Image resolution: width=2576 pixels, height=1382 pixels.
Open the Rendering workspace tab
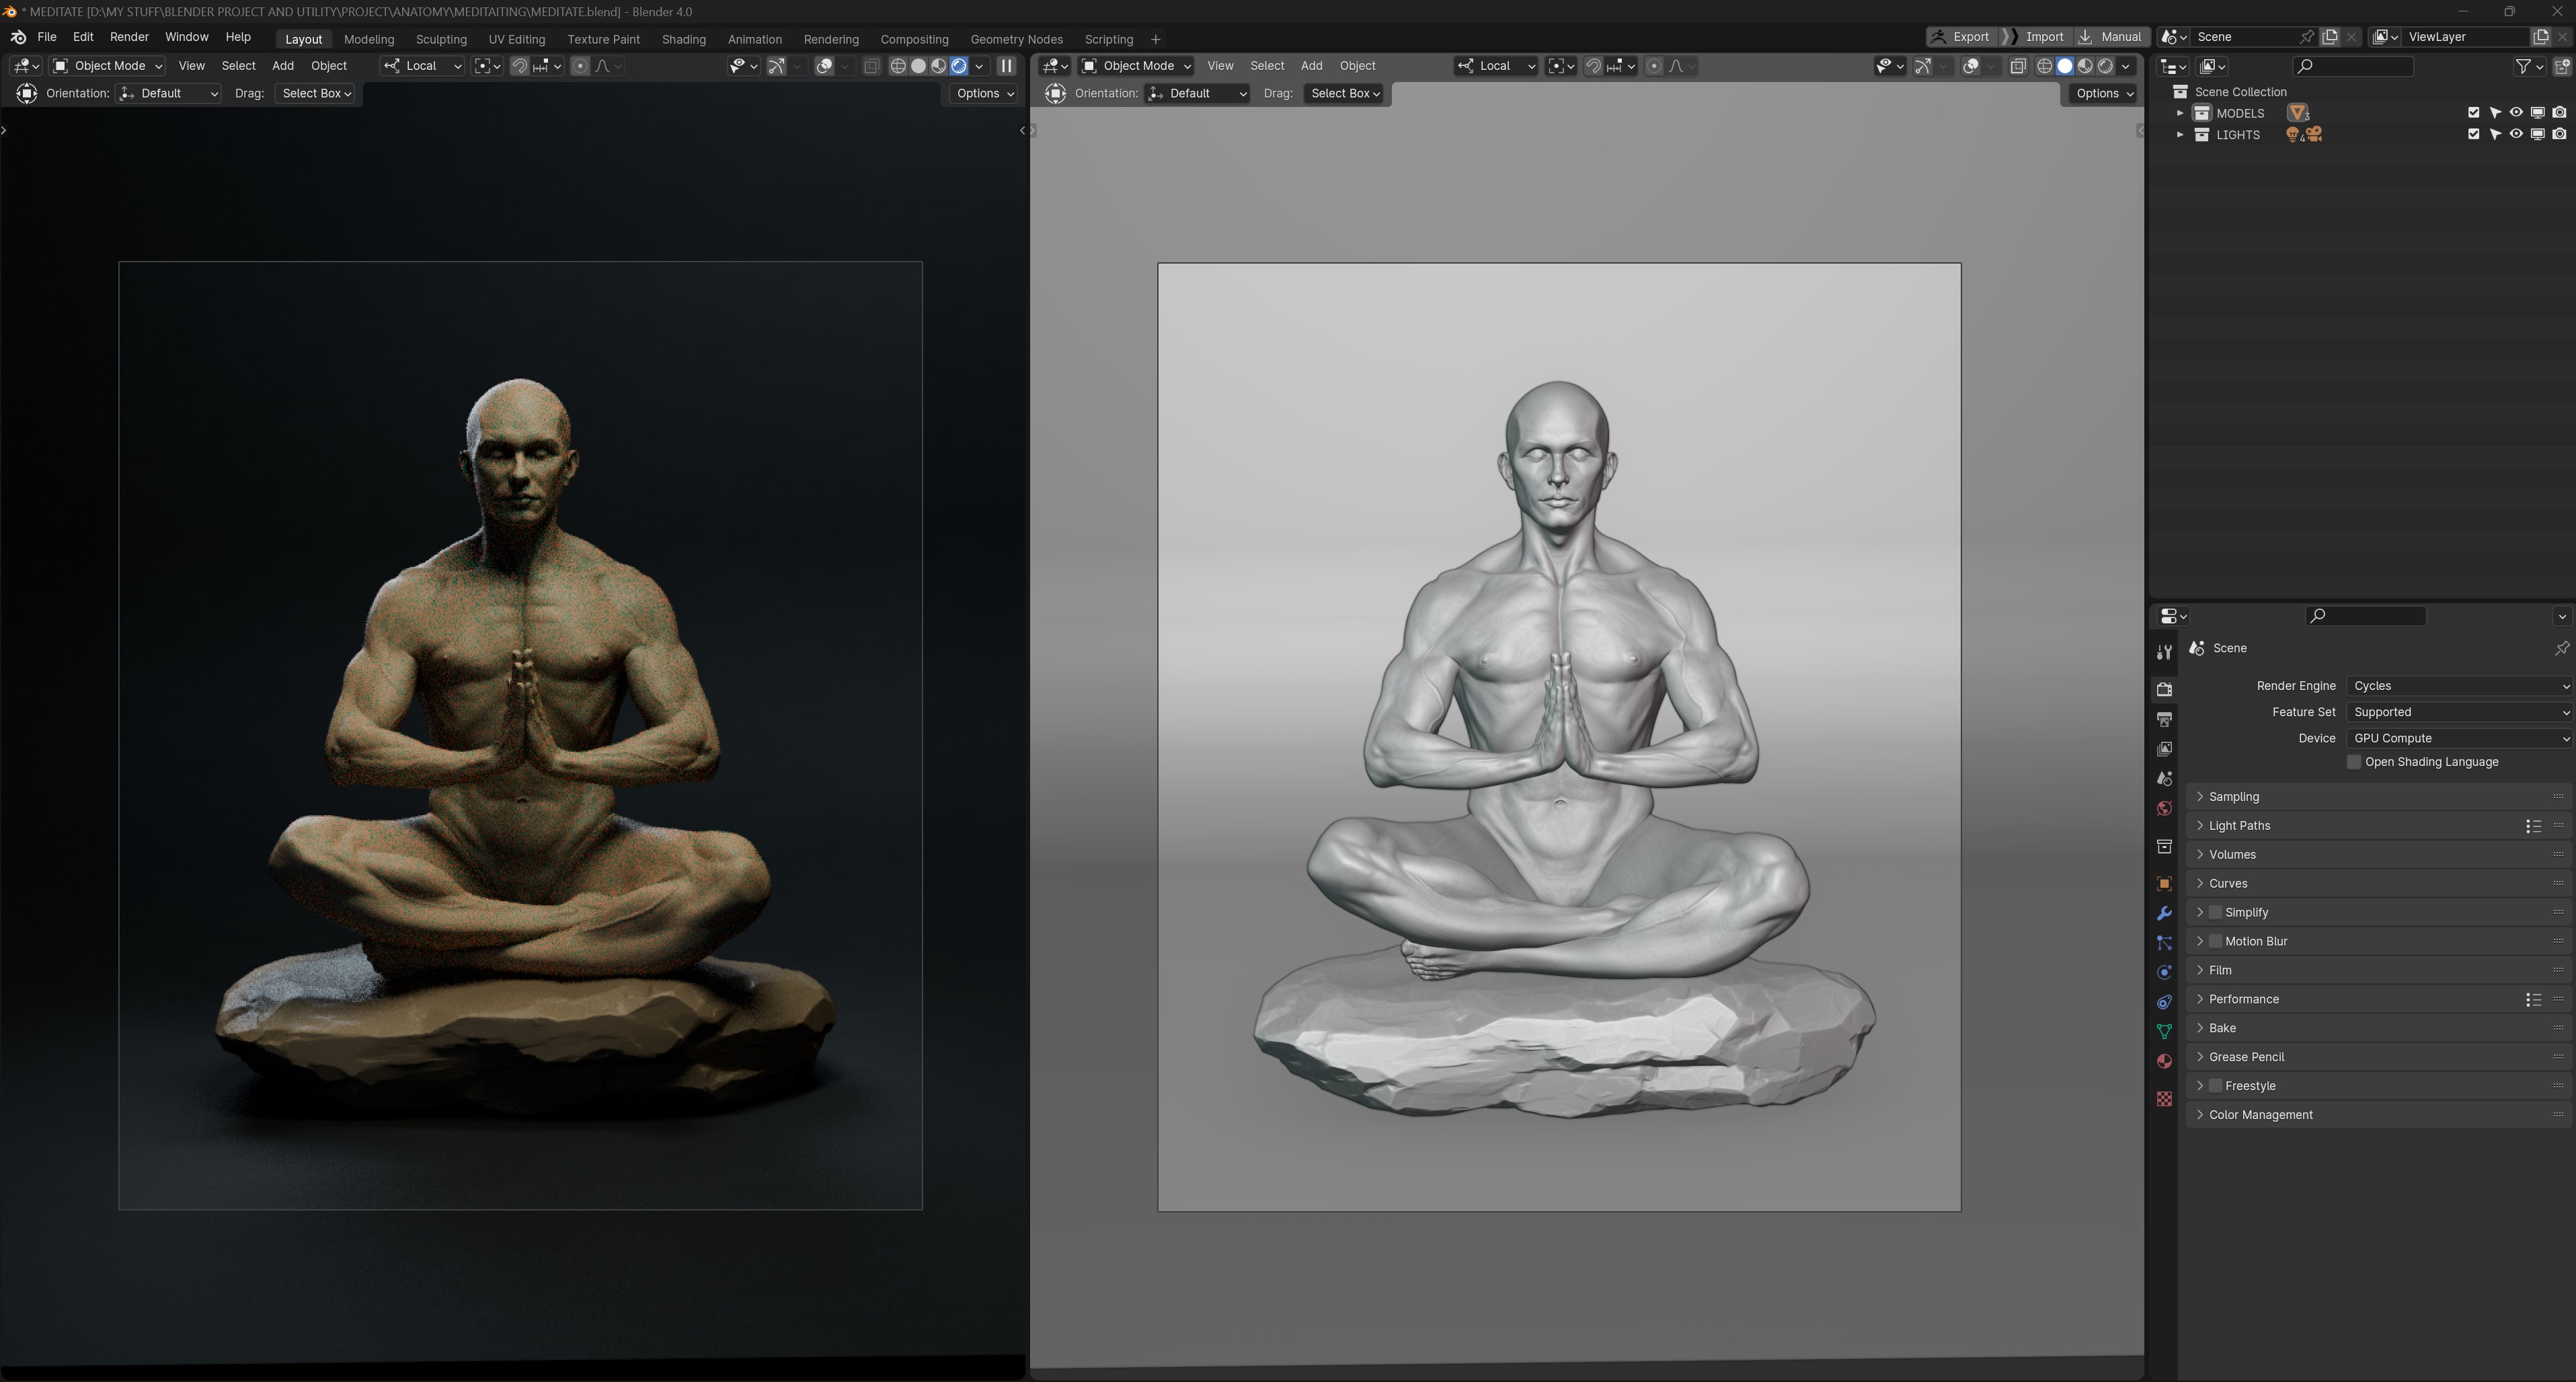[x=831, y=39]
